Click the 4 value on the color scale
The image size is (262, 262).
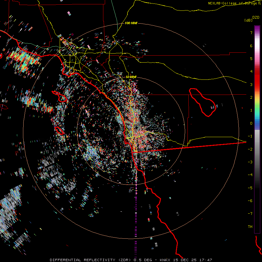(251, 72)
